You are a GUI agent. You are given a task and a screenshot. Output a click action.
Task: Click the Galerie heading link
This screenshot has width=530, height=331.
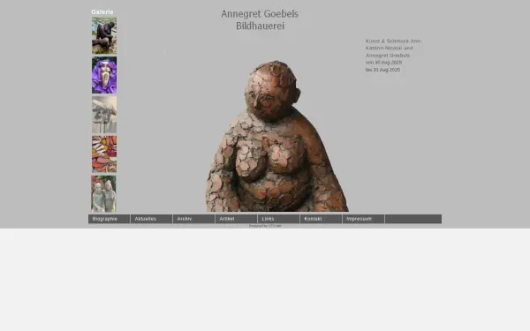[x=102, y=12]
